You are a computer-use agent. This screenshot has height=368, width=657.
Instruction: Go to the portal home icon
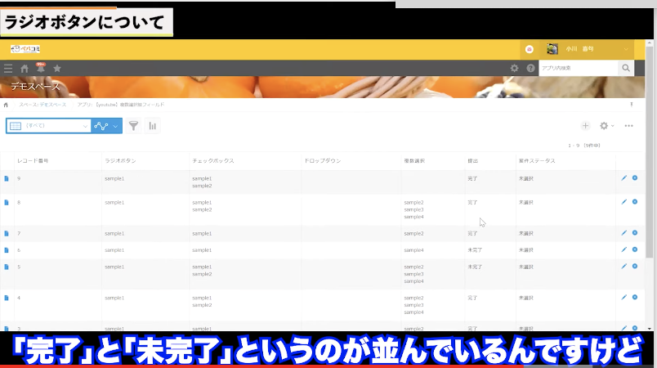(25, 69)
